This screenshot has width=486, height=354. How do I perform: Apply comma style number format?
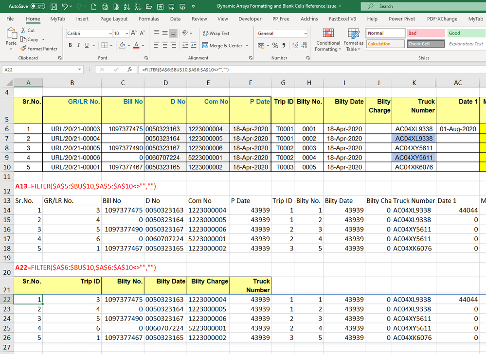click(x=284, y=46)
